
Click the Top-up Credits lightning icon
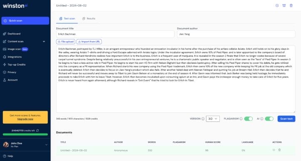pos(5,64)
